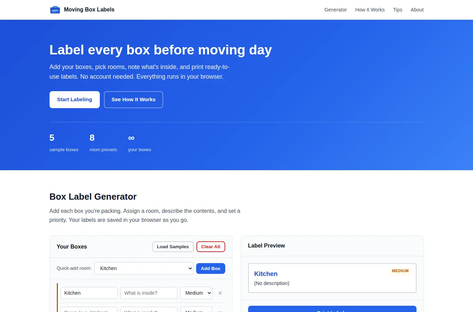Click the Moving Box Labels site title
This screenshot has width=473, height=312.
pos(89,10)
